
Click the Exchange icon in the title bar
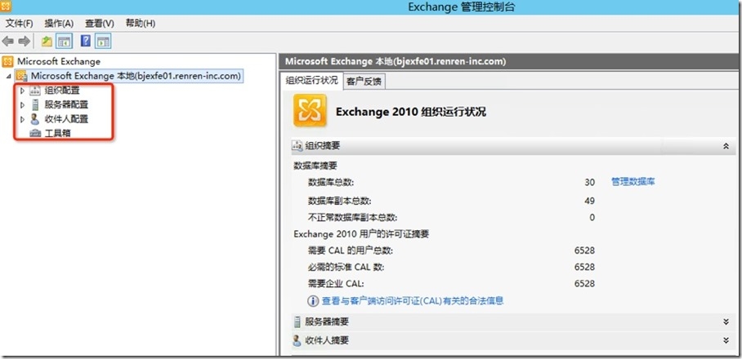(x=7, y=7)
